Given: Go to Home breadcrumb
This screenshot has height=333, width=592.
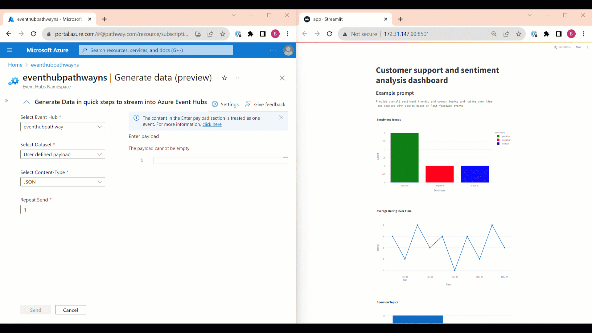Looking at the screenshot, I should [15, 65].
